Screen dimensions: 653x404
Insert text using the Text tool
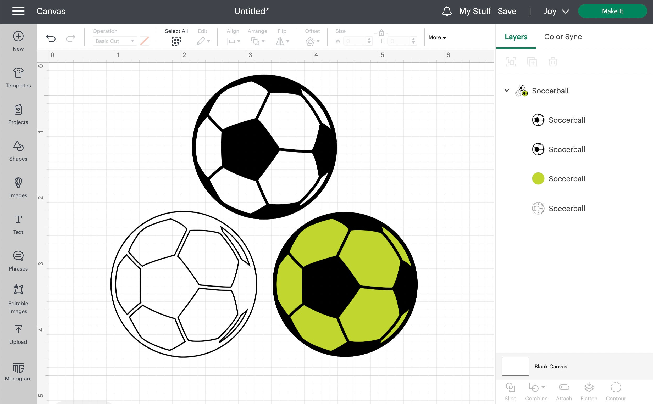coord(18,223)
